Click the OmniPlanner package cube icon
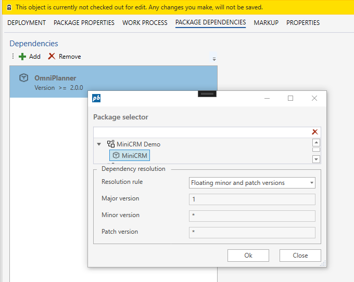Image resolution: width=354 pixels, height=282 pixels. pos(23,78)
